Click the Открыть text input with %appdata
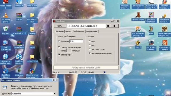The width and height of the screenshot is (171, 96). coord(32,94)
